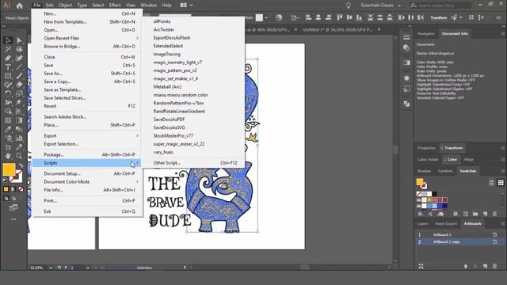Switch swatches to thumbnail grid view

(501, 183)
